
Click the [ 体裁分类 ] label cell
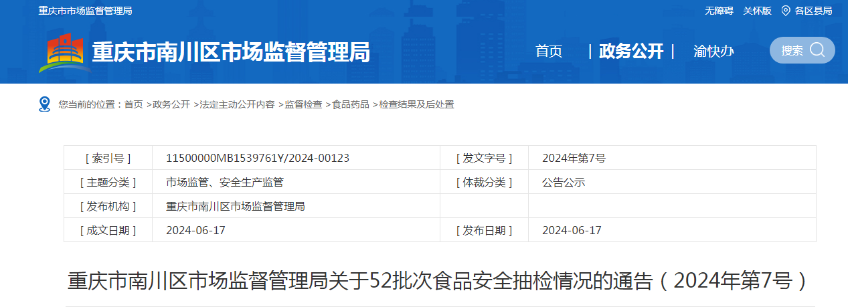tap(484, 182)
